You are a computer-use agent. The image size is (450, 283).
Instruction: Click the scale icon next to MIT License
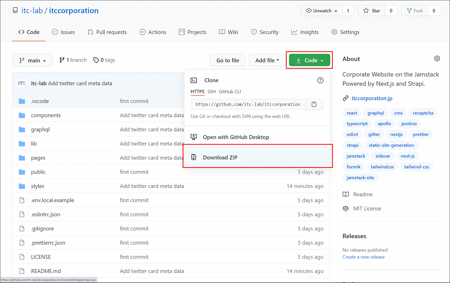point(346,209)
